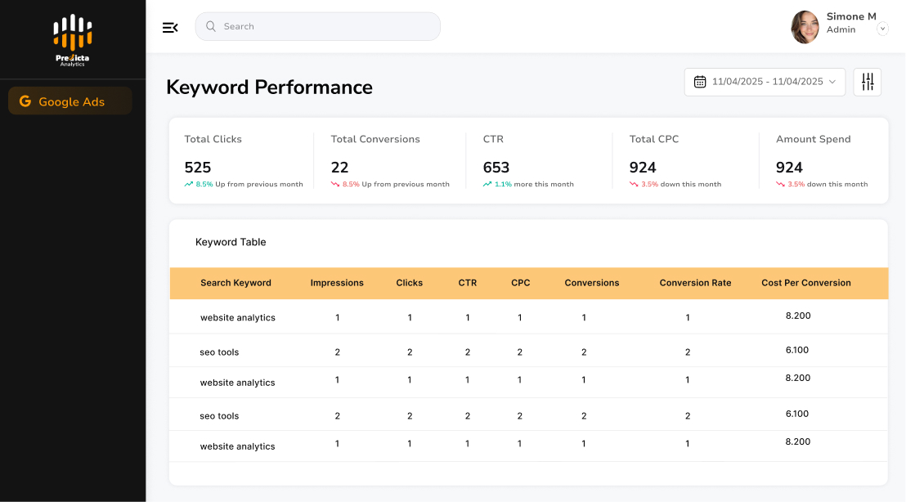Click the Simone M user name
The image size is (906, 502).
tap(851, 16)
